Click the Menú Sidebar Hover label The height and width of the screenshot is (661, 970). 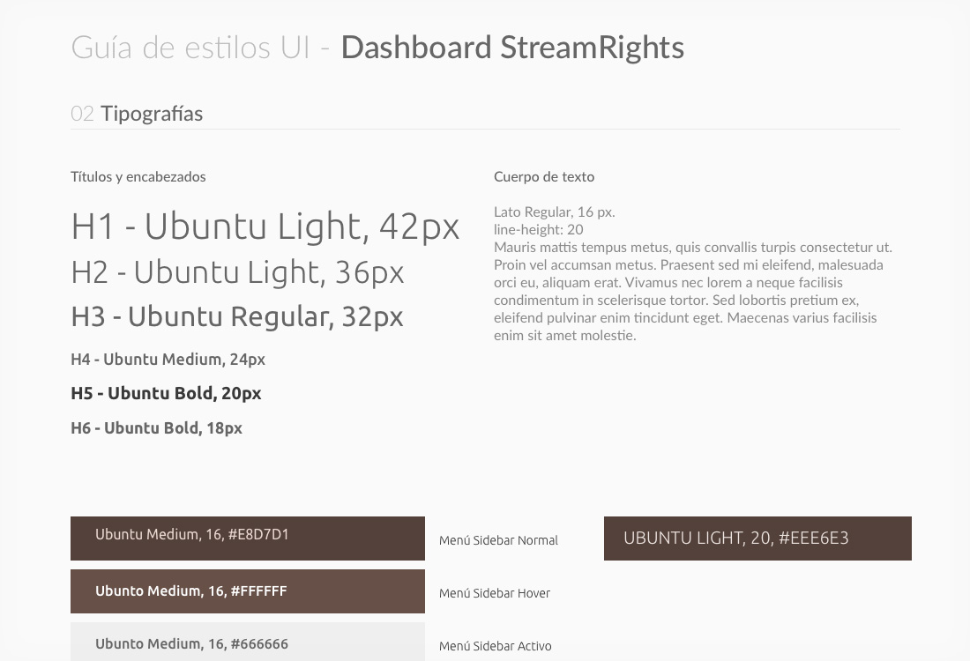(495, 593)
